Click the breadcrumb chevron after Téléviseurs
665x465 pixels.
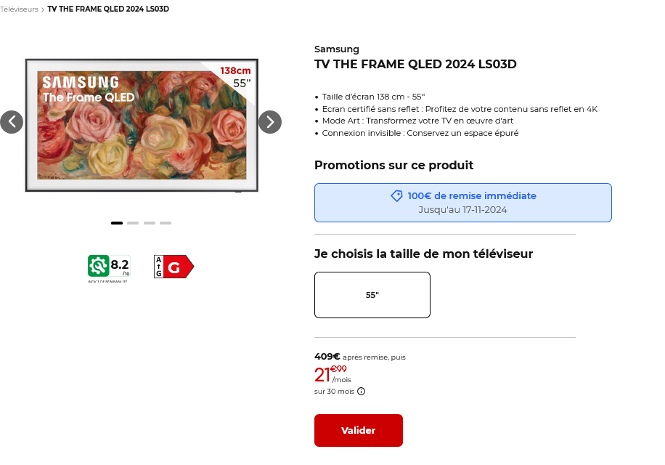click(43, 9)
